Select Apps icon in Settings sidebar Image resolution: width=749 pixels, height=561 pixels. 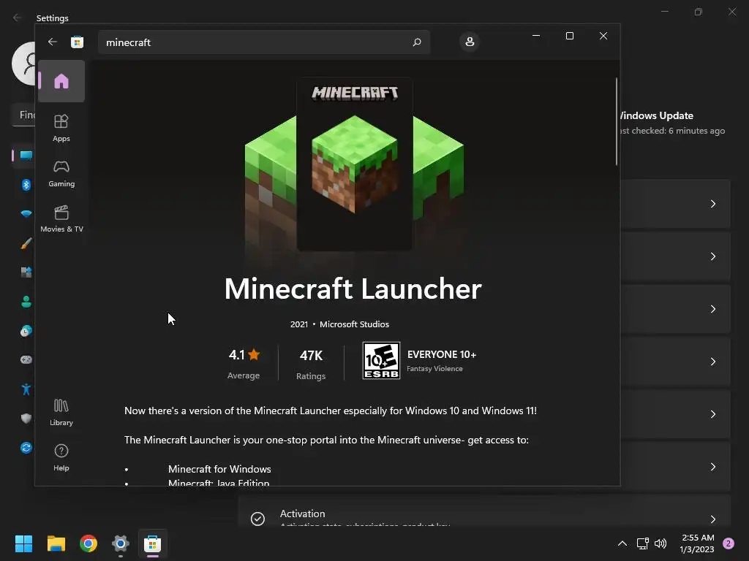(x=26, y=272)
